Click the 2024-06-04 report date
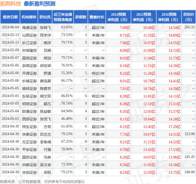This screenshot has height=184, width=196. coord(10,27)
